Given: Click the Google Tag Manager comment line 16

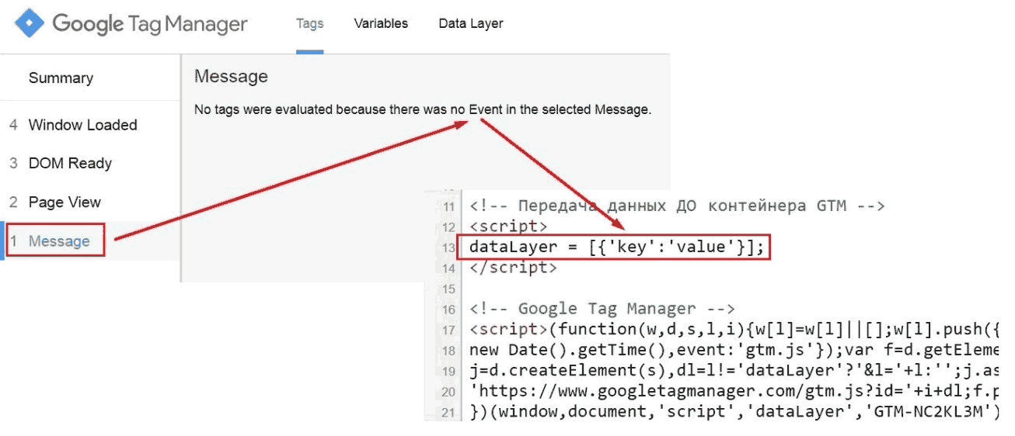Looking at the screenshot, I should point(602,309).
